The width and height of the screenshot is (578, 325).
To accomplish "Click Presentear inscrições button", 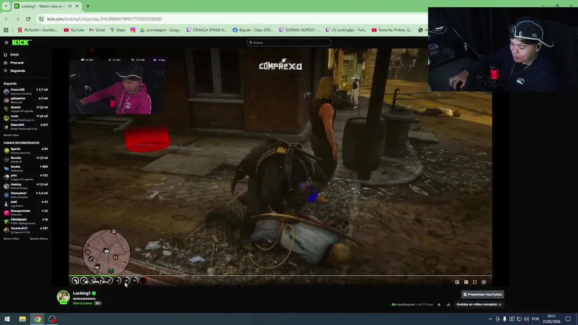I will click(x=482, y=294).
